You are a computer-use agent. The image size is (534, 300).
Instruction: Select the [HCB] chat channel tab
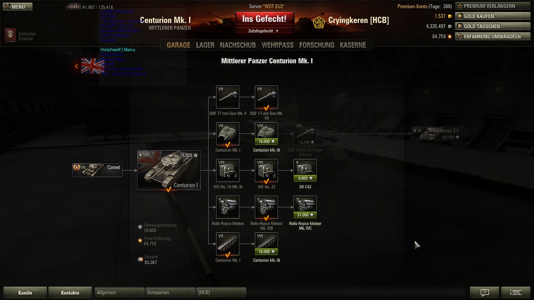point(221,293)
